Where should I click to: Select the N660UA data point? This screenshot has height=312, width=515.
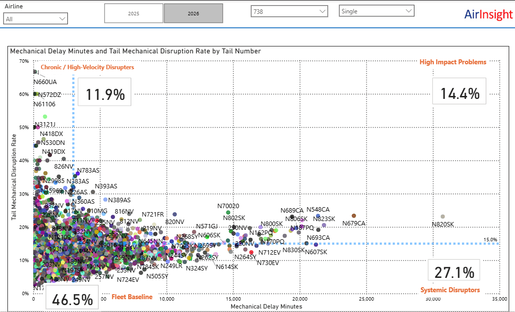(x=35, y=72)
